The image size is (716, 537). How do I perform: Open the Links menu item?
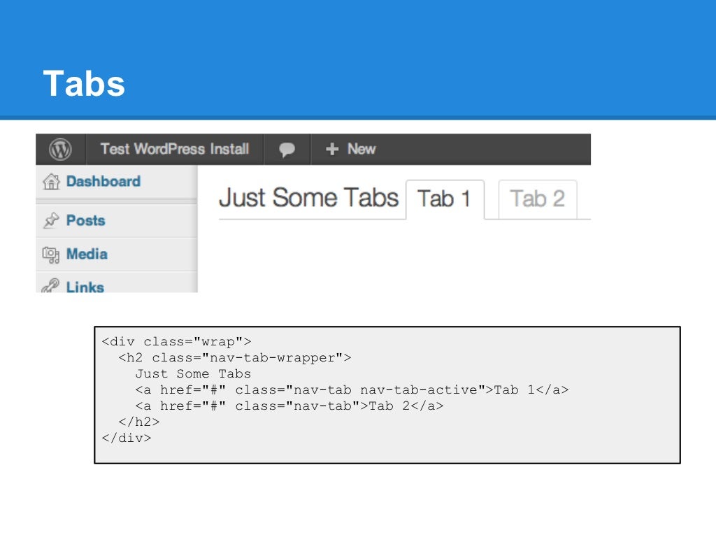click(x=85, y=287)
